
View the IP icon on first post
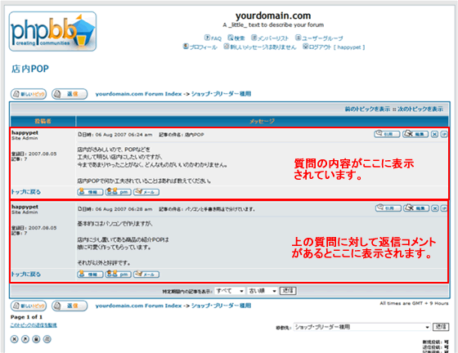(443, 134)
